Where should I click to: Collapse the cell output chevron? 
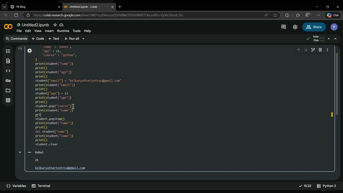coord(20,152)
